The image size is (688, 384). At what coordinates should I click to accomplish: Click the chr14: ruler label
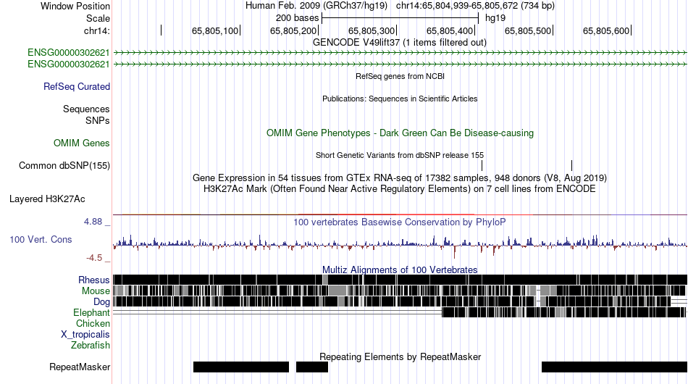(x=97, y=30)
